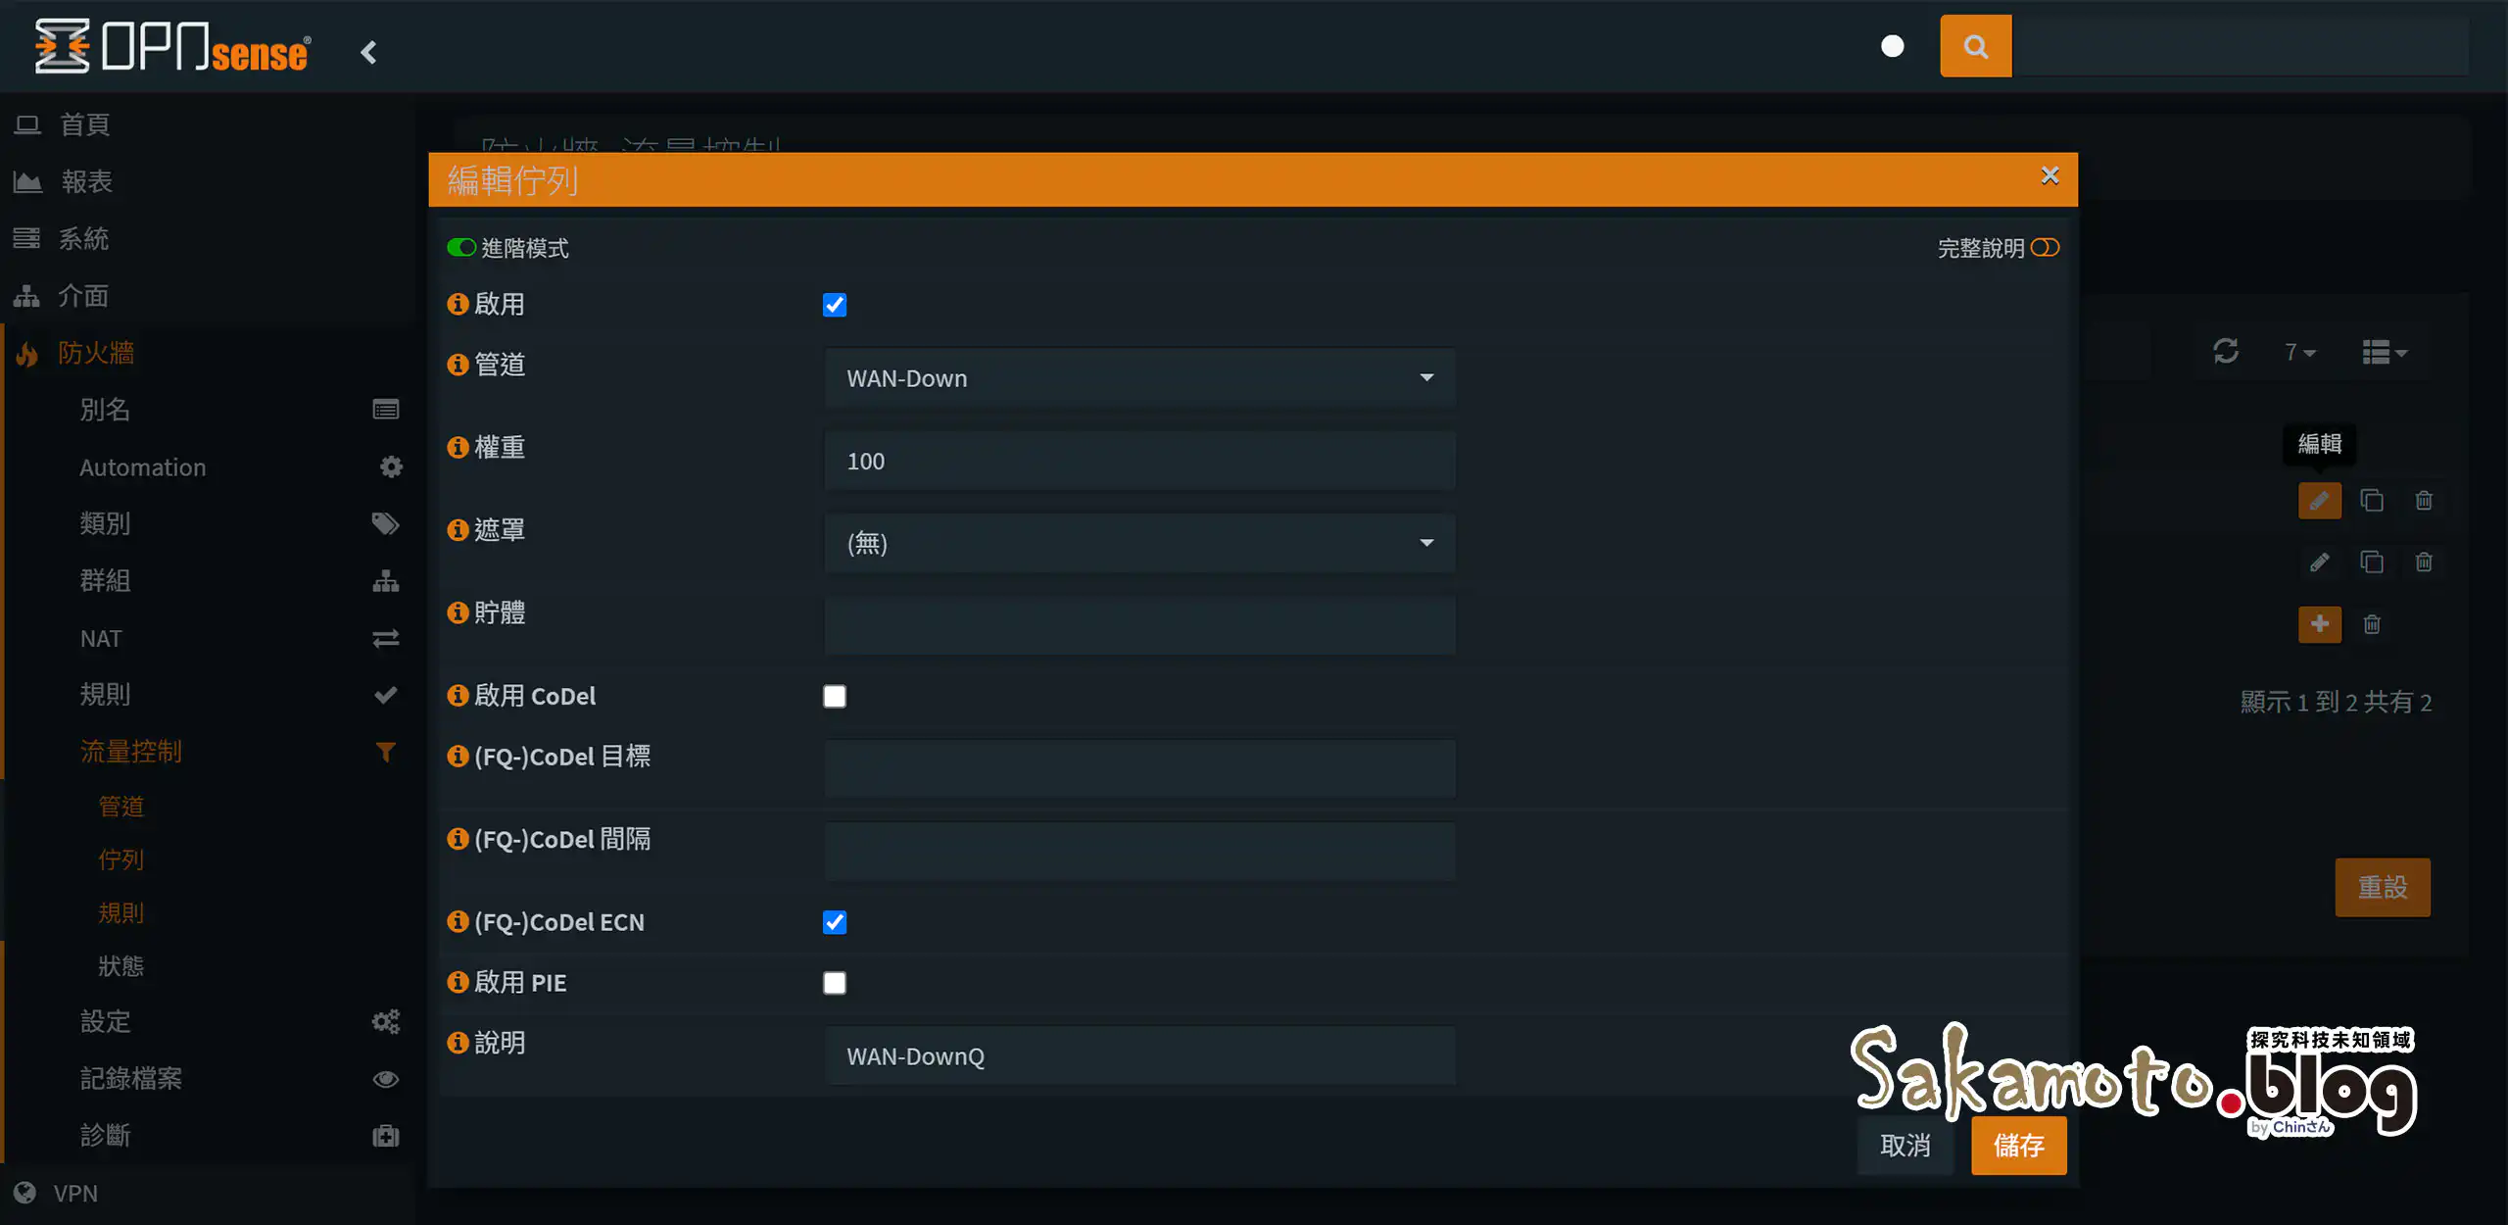Image resolution: width=2508 pixels, height=1225 pixels.
Task: Open the page size dropdown showing 7
Action: 2300,352
